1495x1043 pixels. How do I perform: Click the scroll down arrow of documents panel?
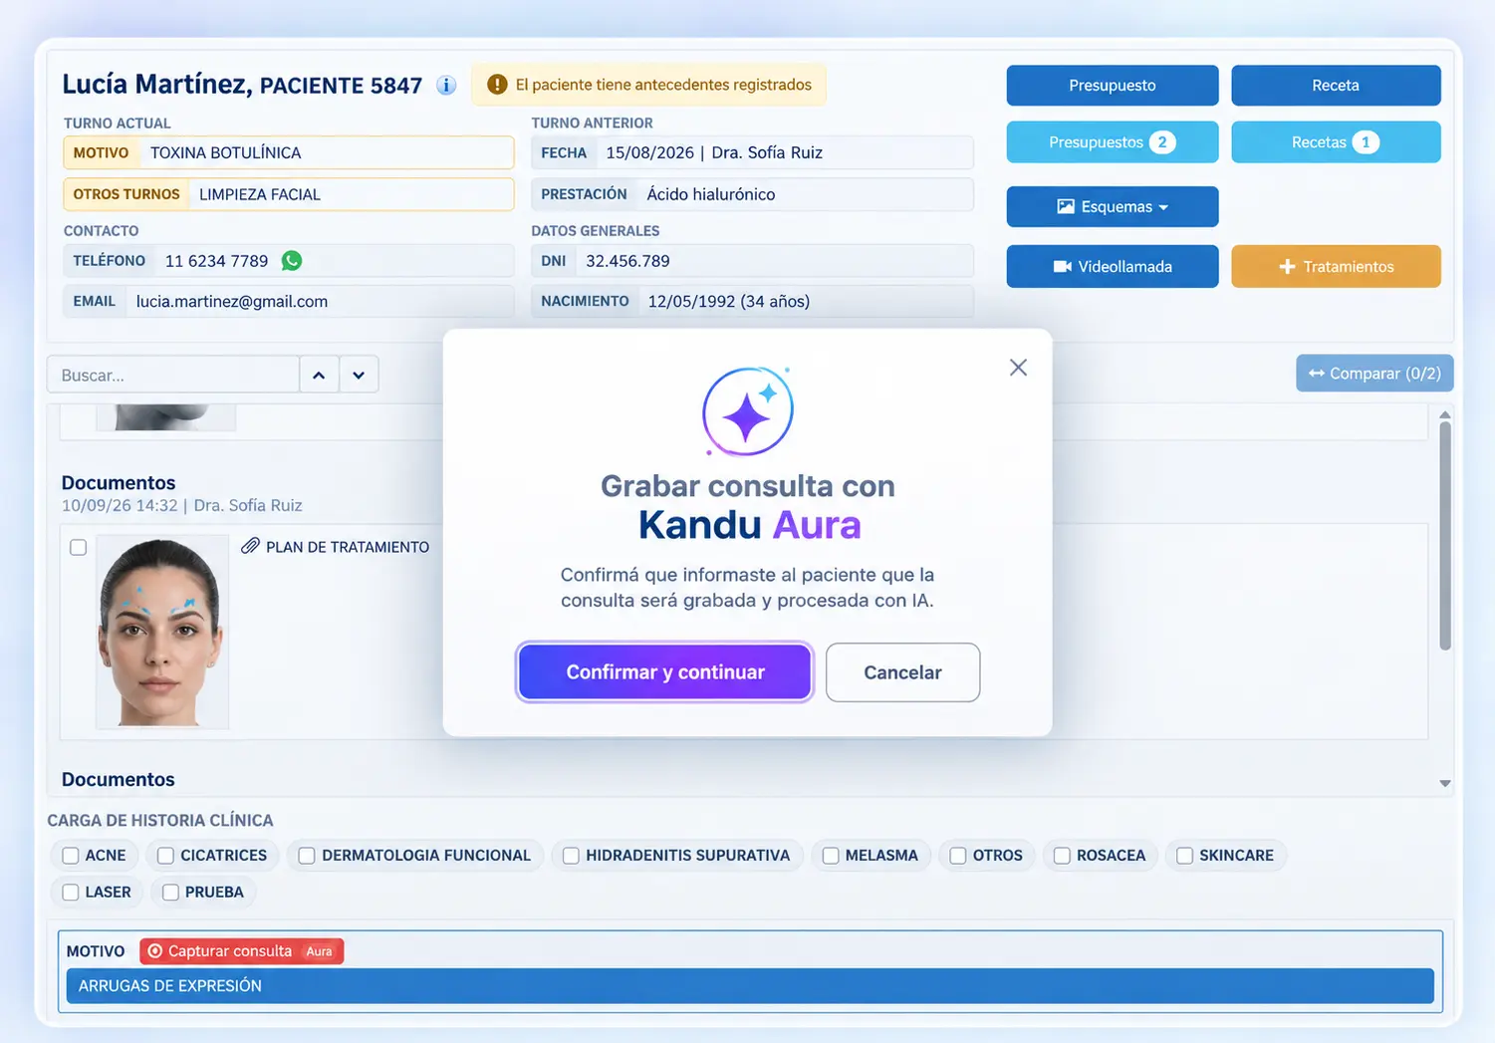[1445, 784]
